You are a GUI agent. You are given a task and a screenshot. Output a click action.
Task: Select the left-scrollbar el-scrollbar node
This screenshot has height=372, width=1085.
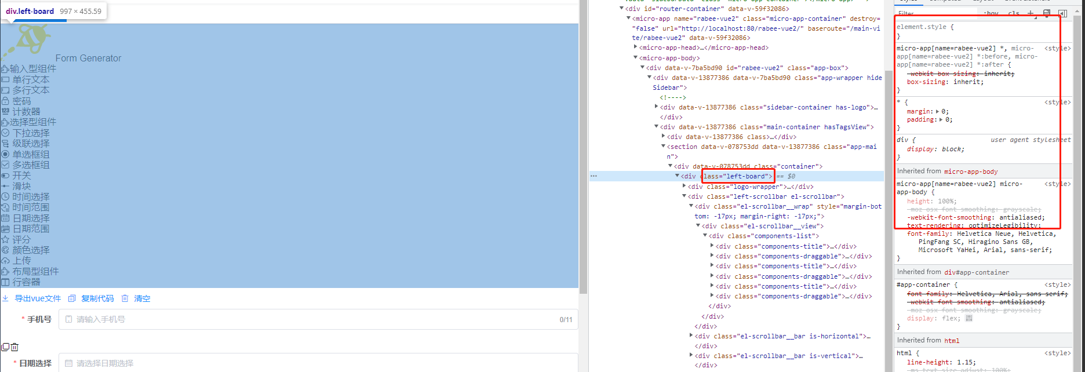[766, 196]
